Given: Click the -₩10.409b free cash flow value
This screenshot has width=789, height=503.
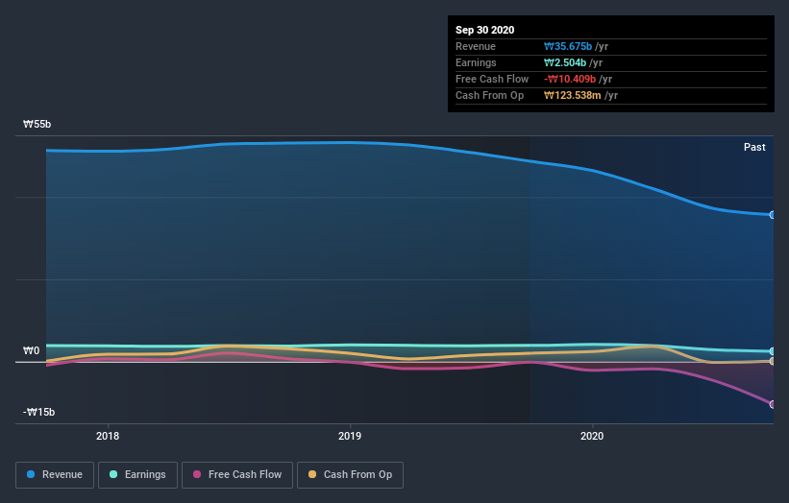Looking at the screenshot, I should pos(570,79).
